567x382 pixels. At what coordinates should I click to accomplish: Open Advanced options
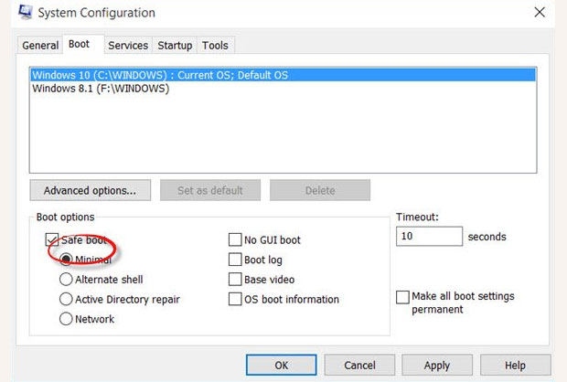90,190
